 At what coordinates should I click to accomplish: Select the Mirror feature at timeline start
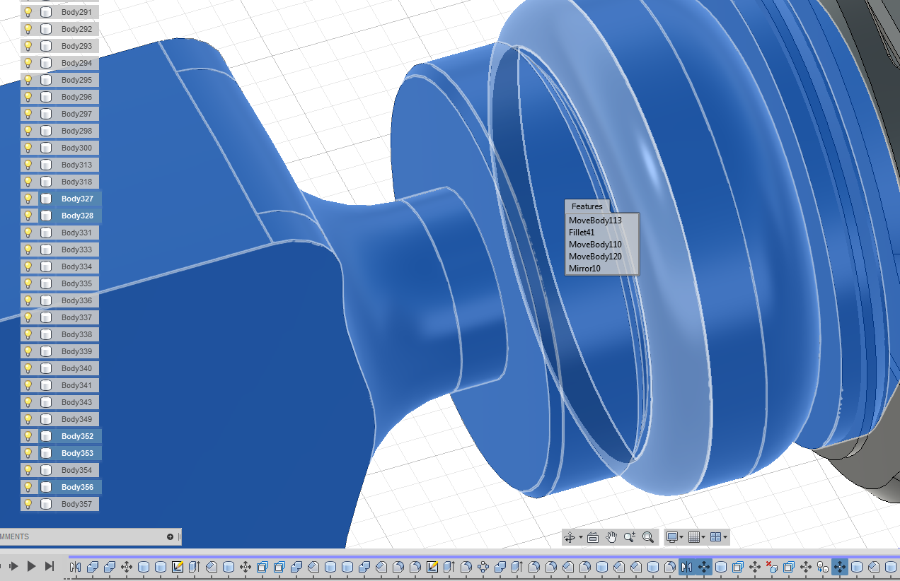(76, 567)
